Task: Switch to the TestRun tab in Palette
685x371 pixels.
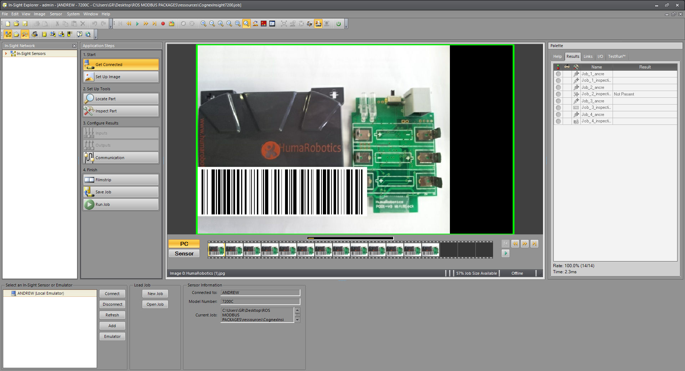Action: pyautogui.click(x=617, y=56)
